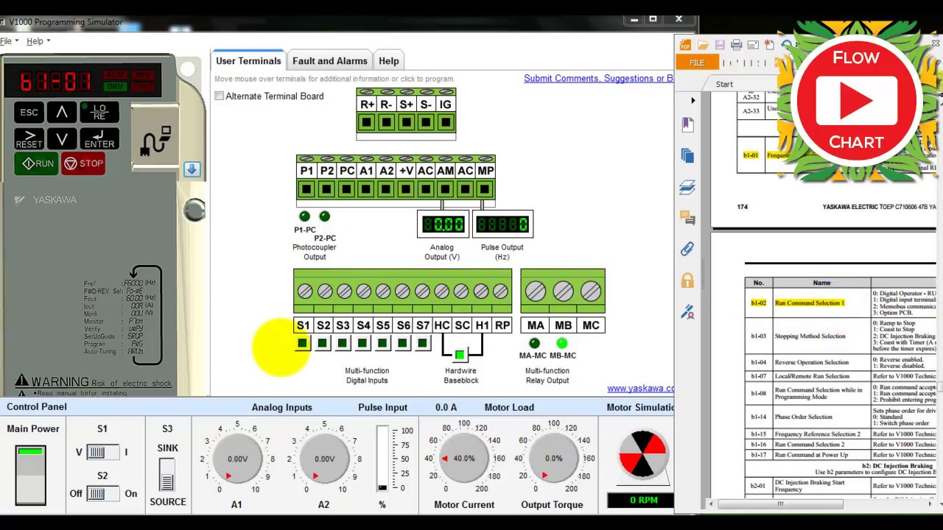
Task: Click the AM analog output terminal
Action: 445,189
